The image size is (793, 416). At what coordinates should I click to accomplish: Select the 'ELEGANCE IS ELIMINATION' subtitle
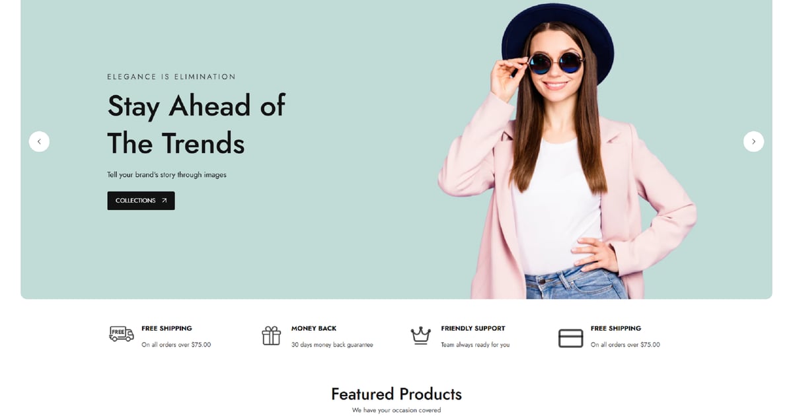[x=171, y=77]
